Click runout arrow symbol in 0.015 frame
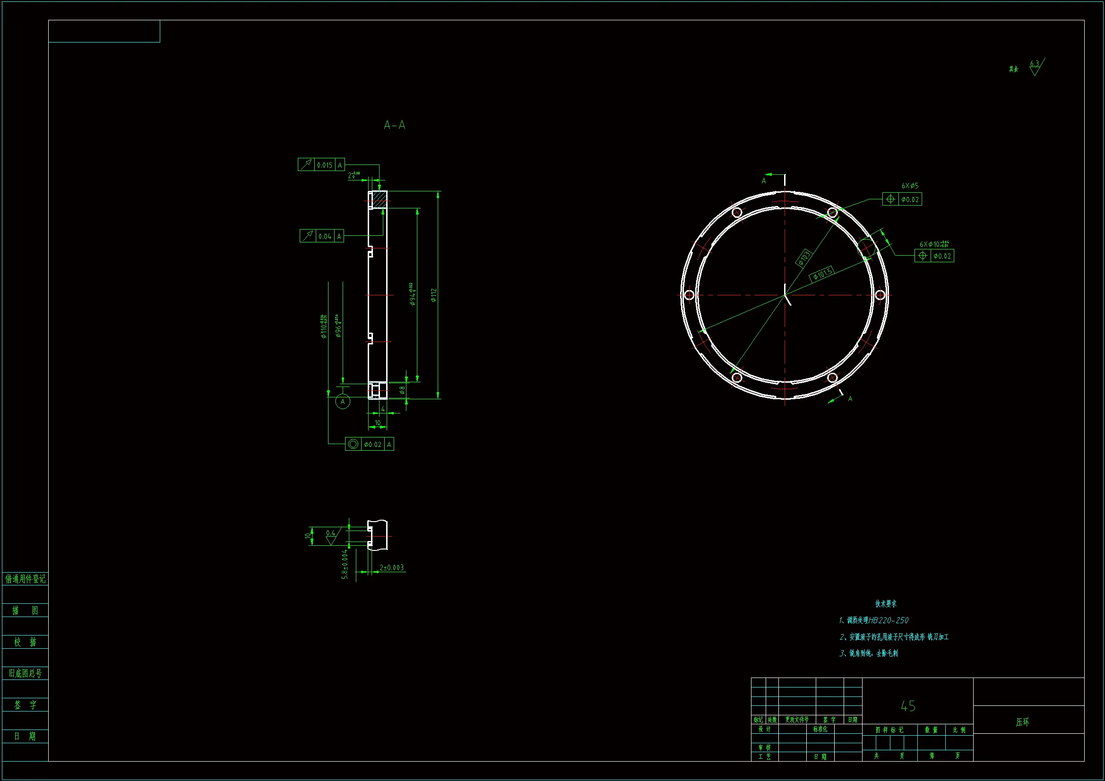Image resolution: width=1105 pixels, height=781 pixels. tap(306, 165)
